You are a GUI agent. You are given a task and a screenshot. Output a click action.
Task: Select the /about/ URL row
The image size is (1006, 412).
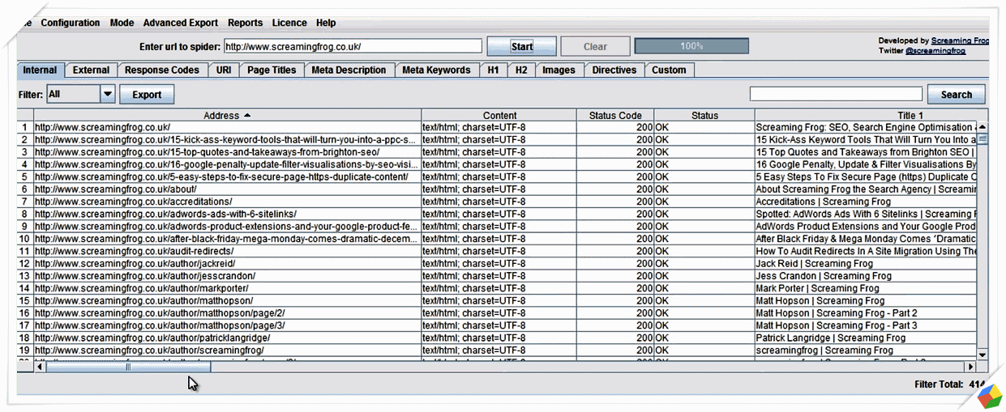click(227, 189)
